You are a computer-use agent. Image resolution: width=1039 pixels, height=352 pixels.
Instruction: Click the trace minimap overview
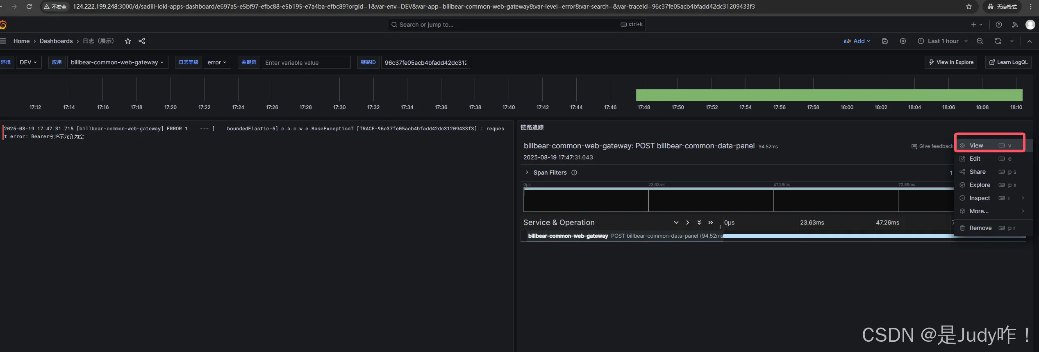(x=739, y=200)
